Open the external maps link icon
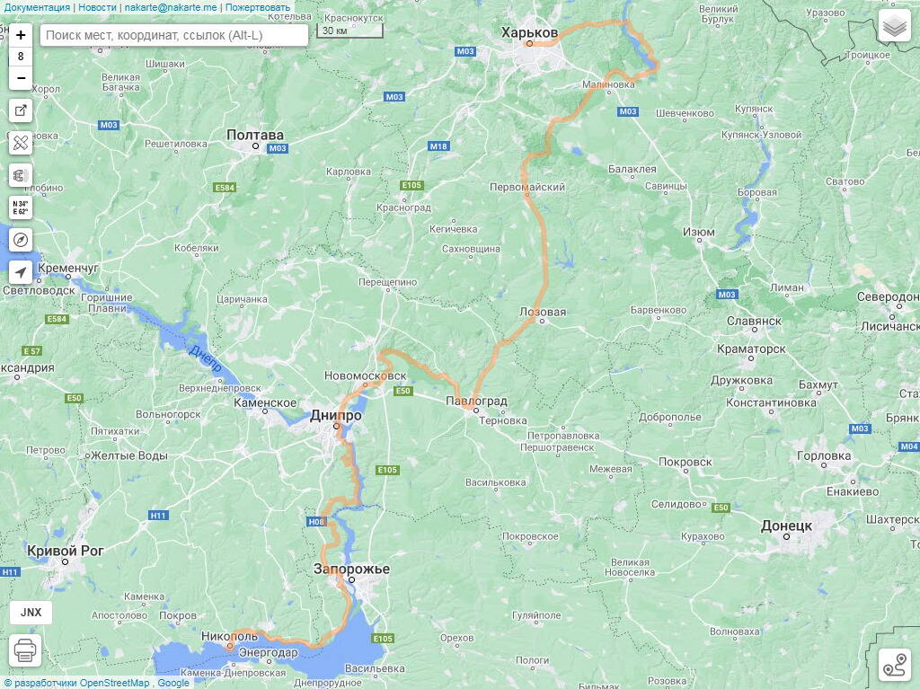 tap(21, 110)
